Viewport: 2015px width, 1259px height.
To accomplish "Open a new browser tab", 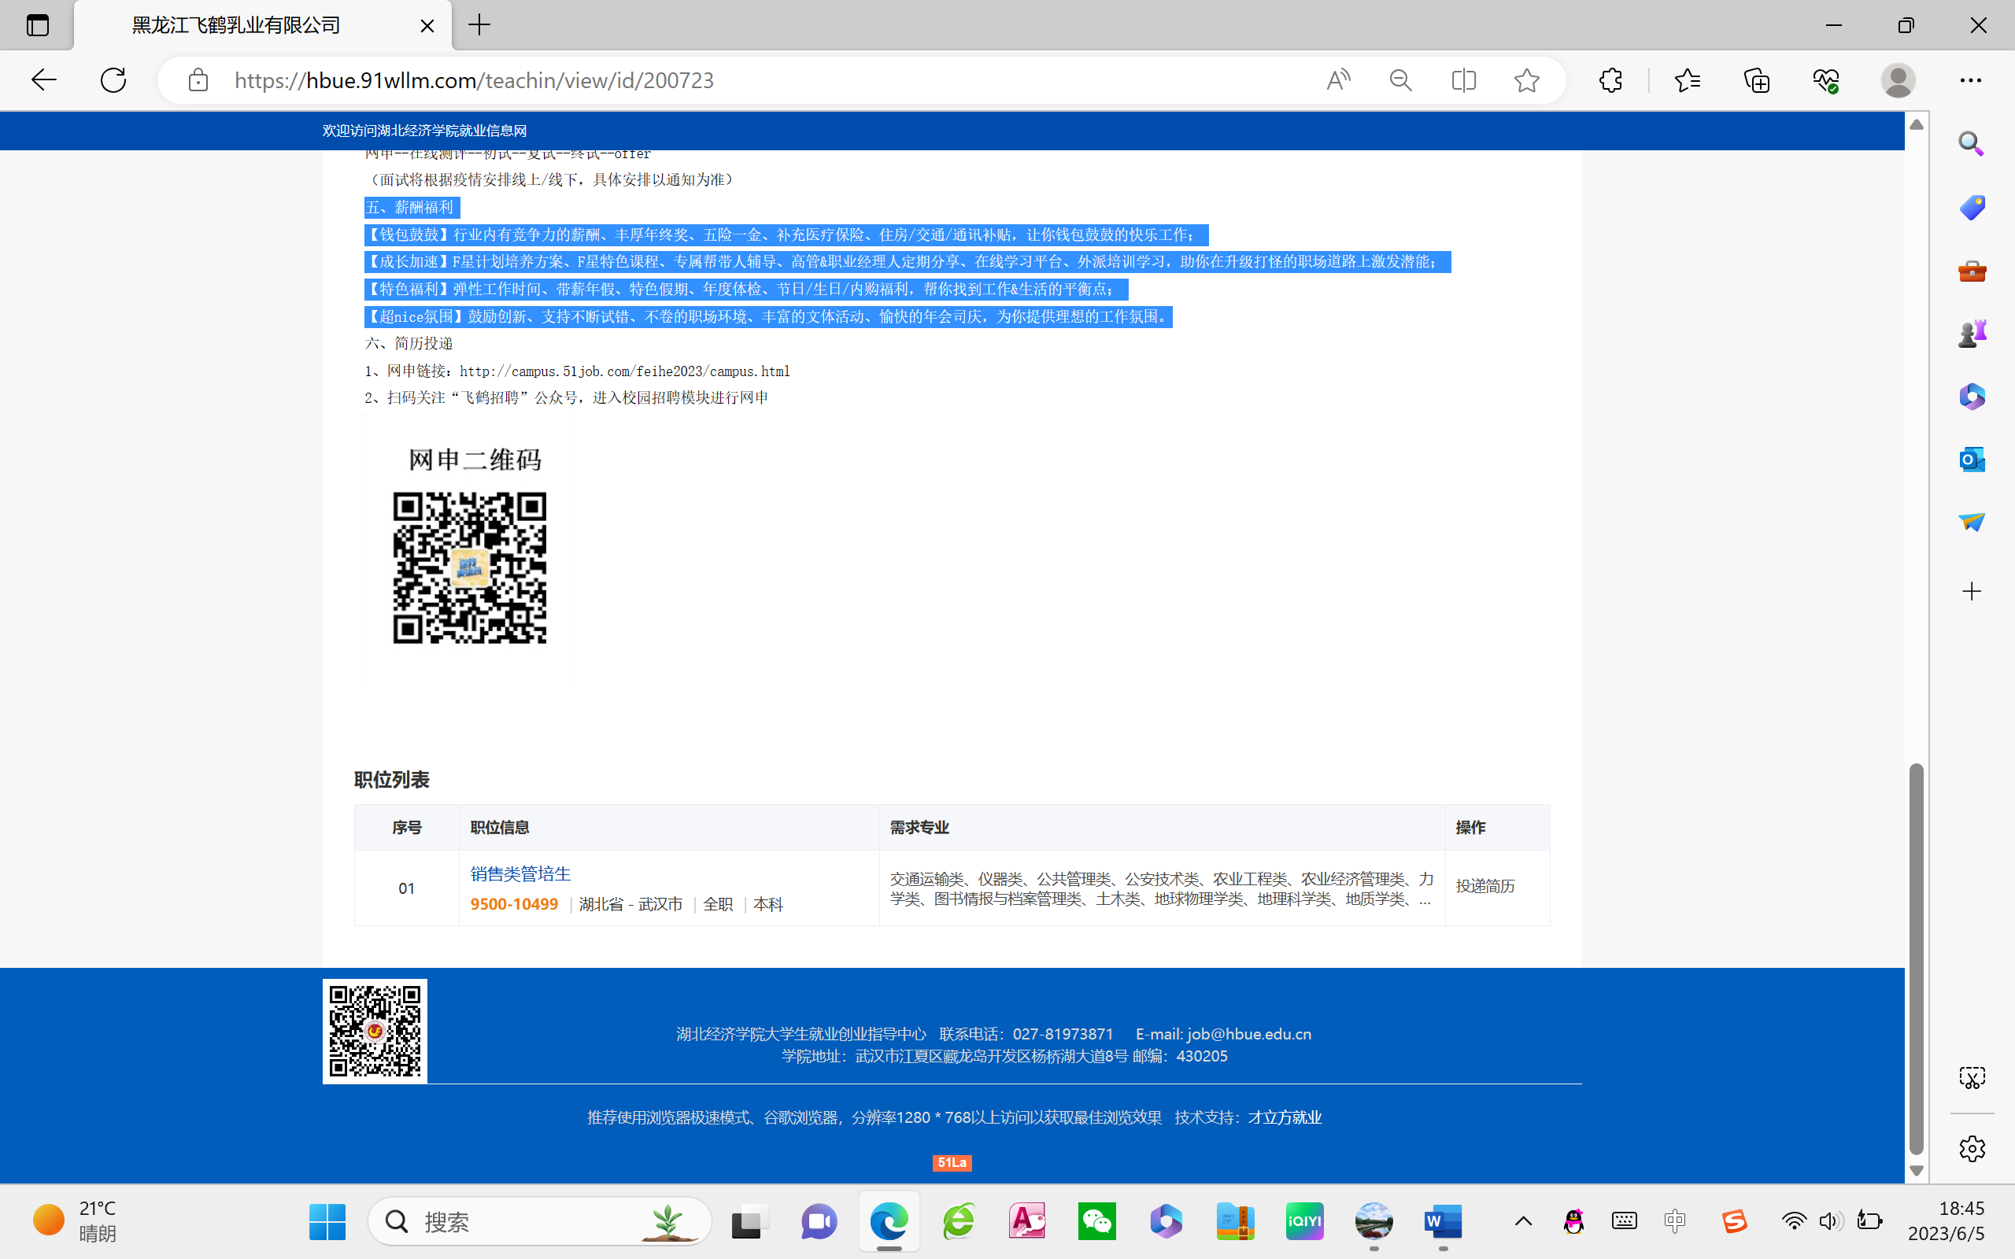I will (x=479, y=25).
